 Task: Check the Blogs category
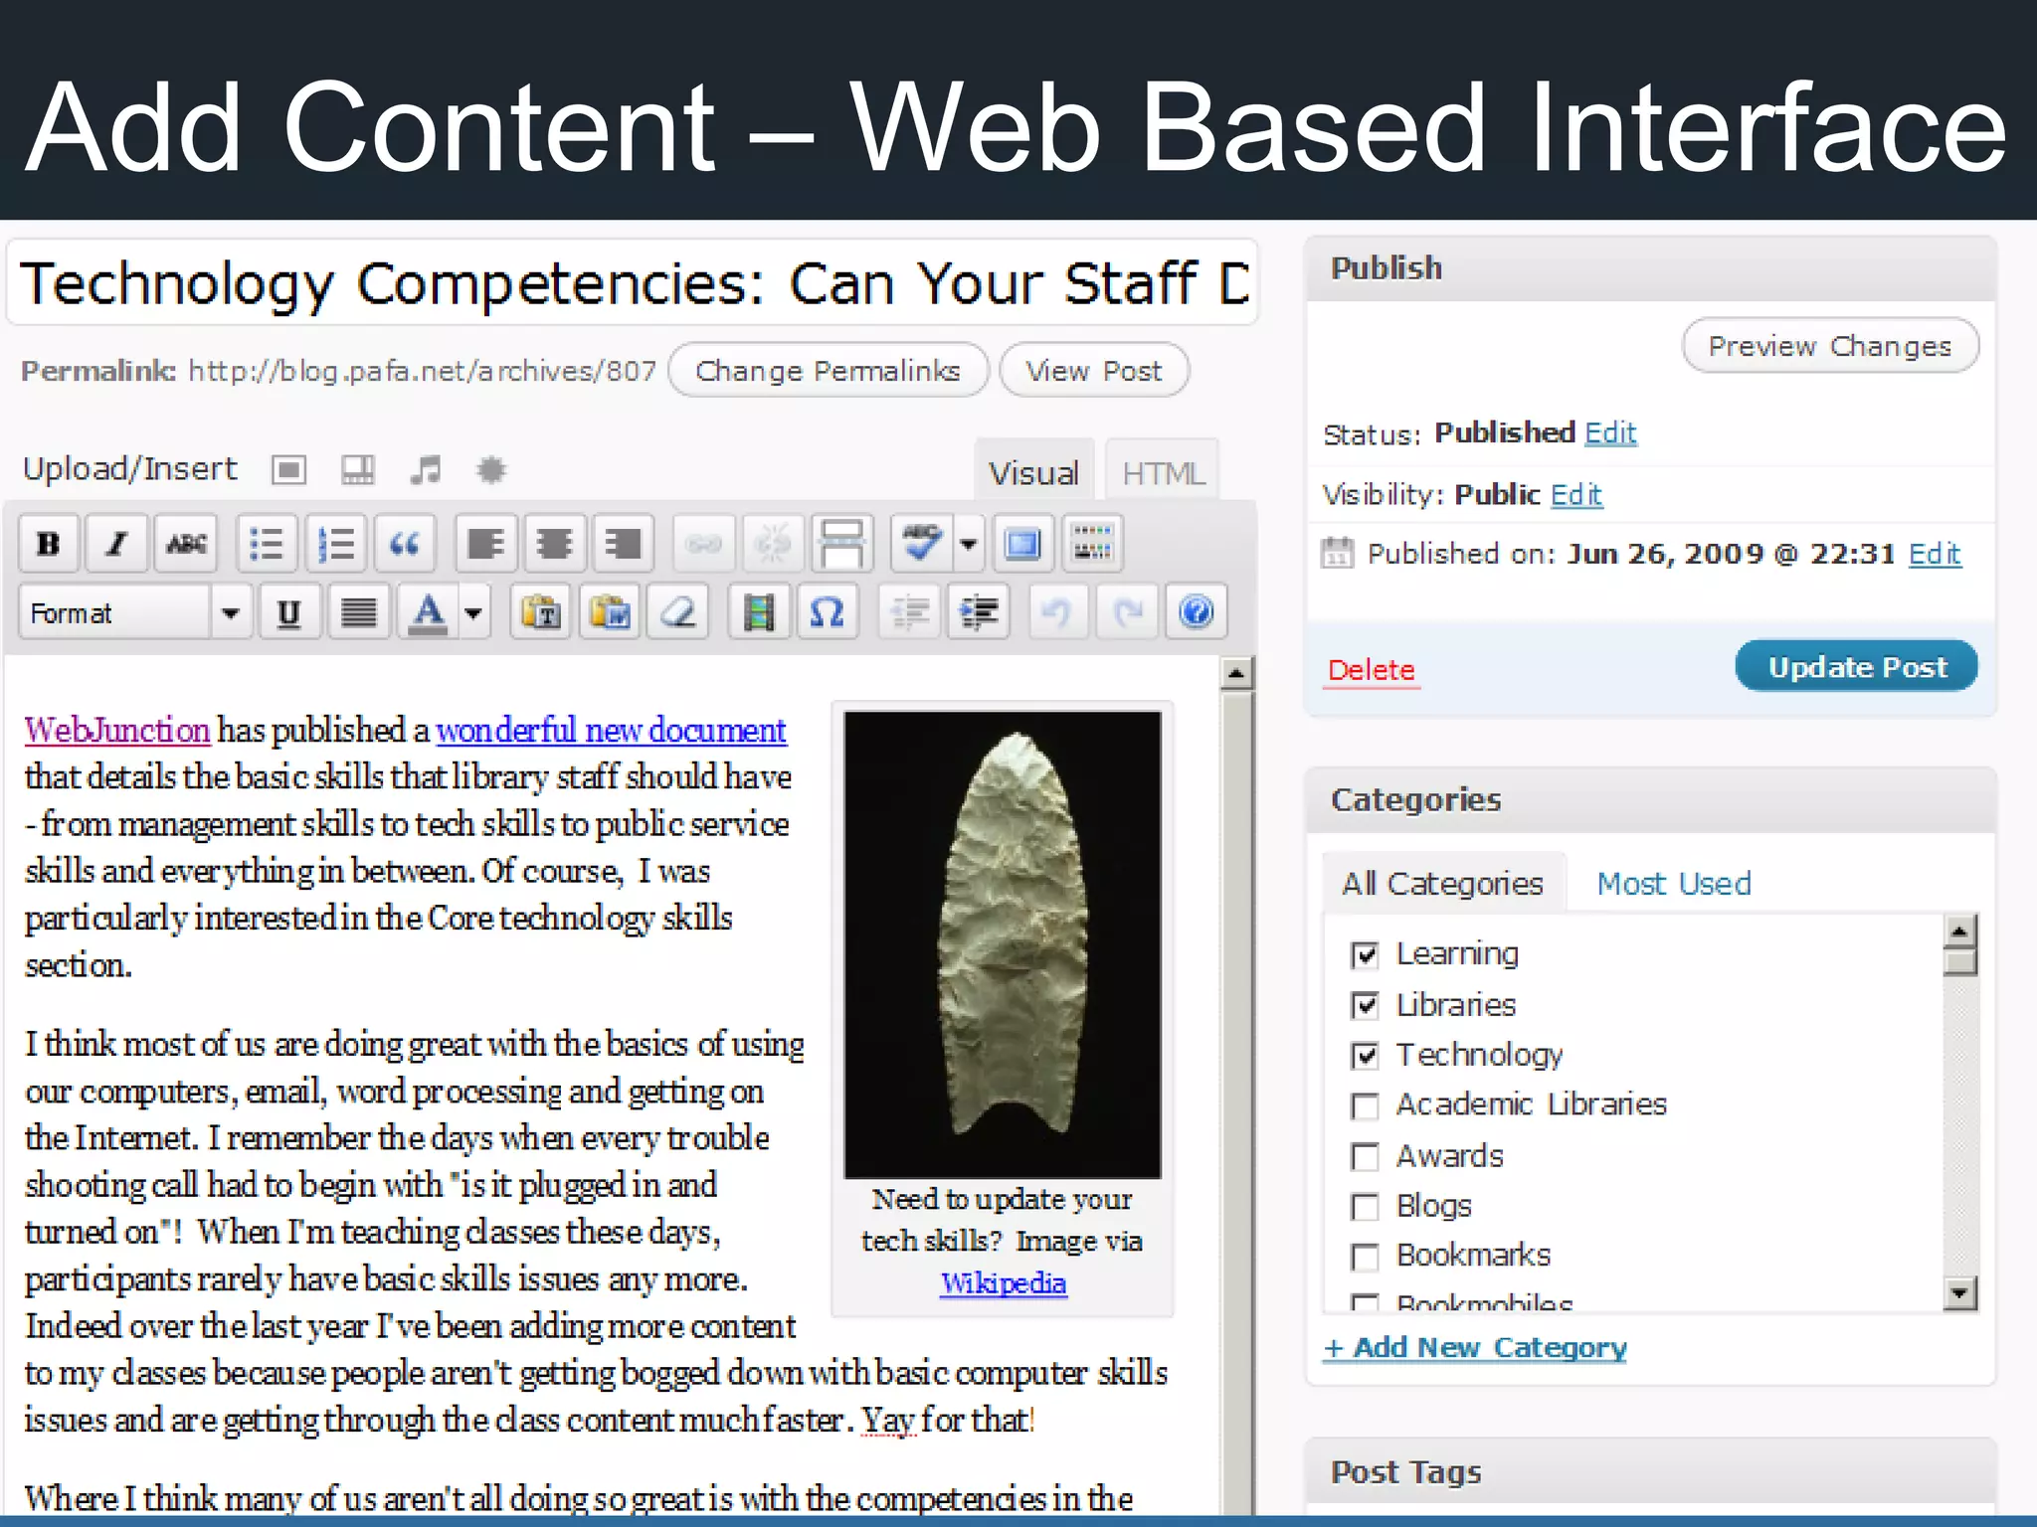(1365, 1207)
